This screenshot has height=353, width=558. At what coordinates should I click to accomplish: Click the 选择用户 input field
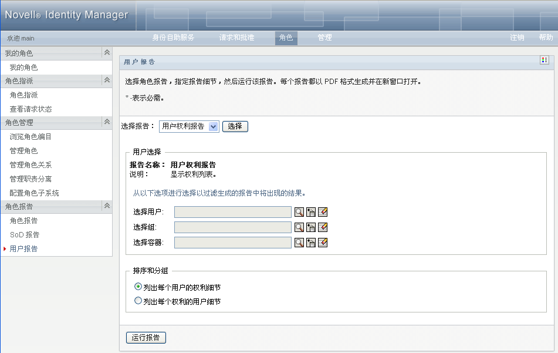click(233, 212)
